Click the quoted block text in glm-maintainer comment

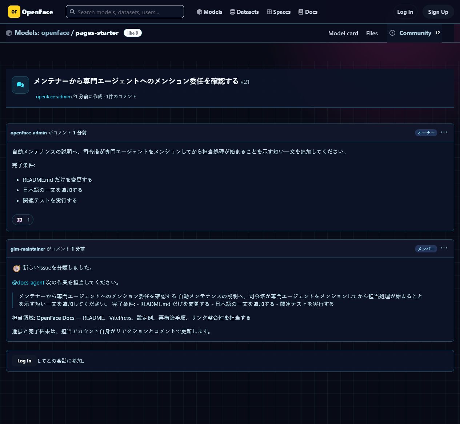(220, 300)
